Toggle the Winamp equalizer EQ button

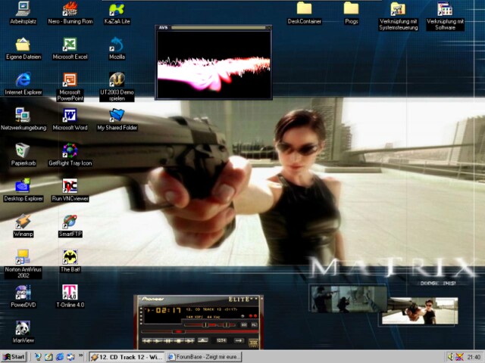coord(244,324)
